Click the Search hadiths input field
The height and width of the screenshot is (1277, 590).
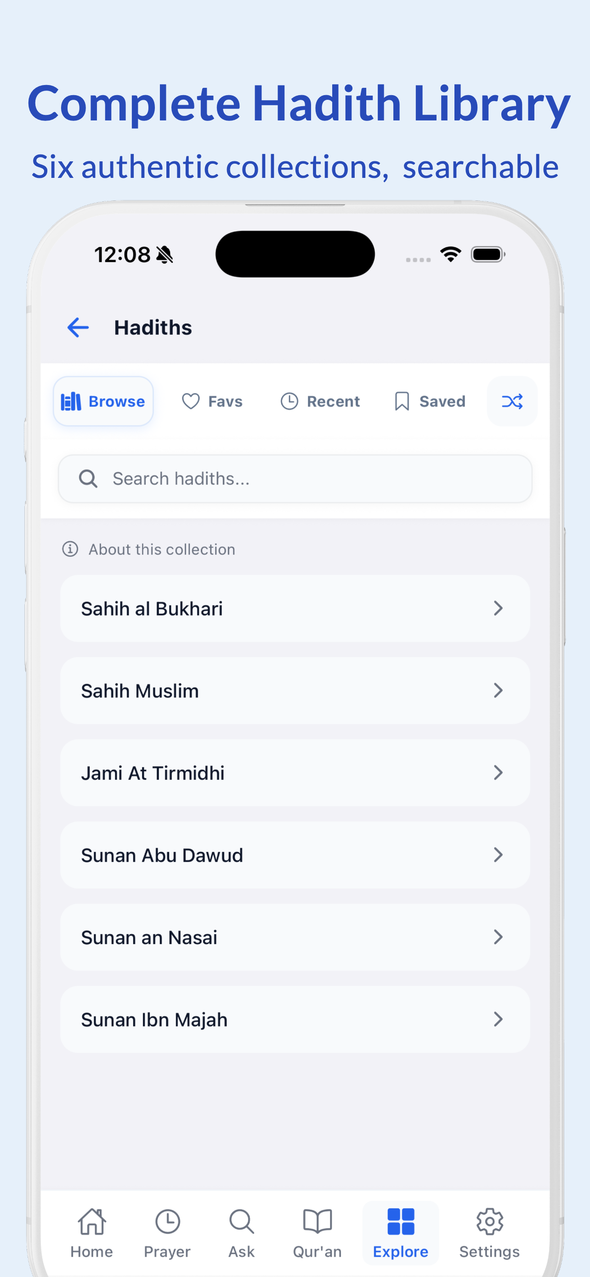point(295,479)
